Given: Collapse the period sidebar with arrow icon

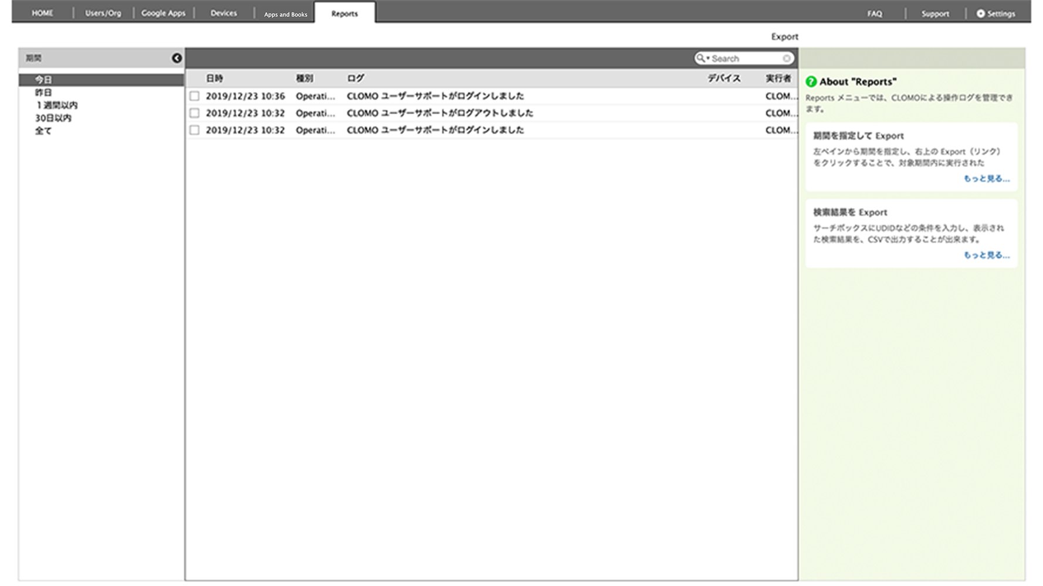Looking at the screenshot, I should [x=177, y=58].
